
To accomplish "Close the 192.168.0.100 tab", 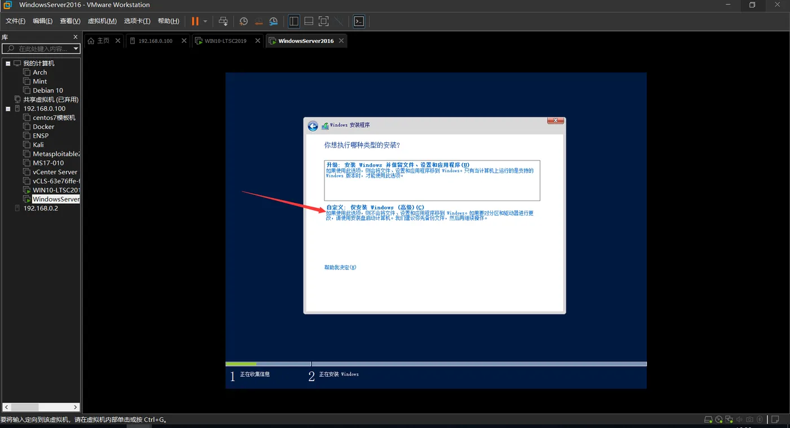I will click(x=184, y=41).
